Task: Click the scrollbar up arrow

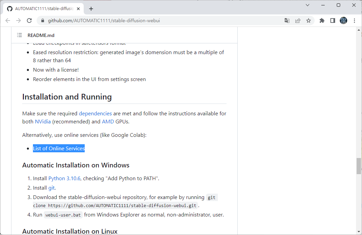Action: point(359,30)
